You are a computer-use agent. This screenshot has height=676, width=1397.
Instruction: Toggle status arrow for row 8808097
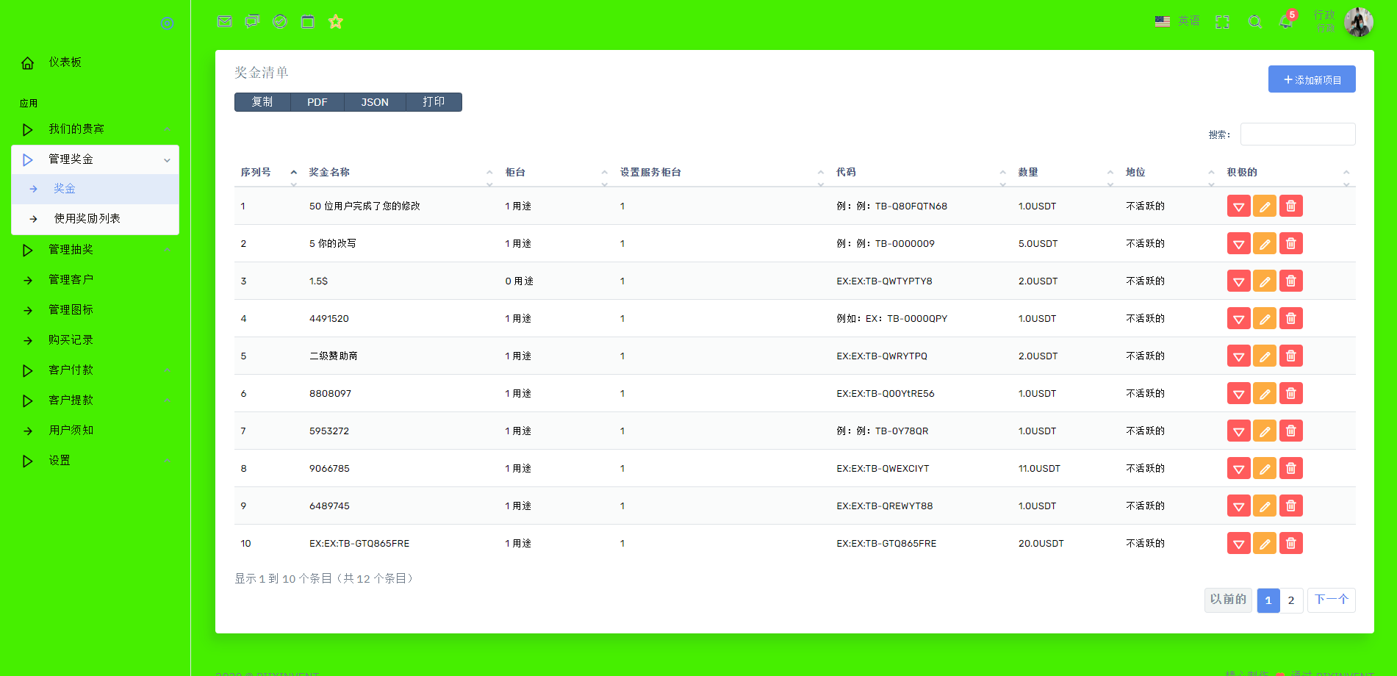[1238, 394]
